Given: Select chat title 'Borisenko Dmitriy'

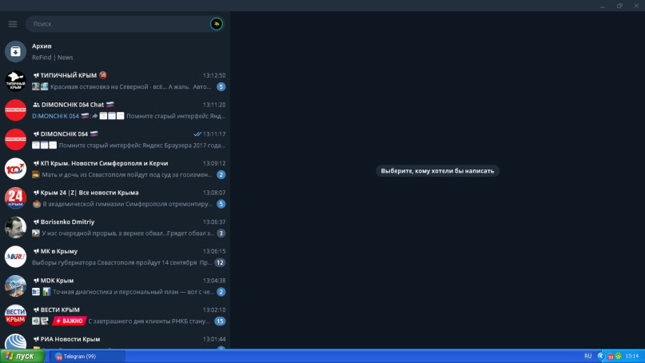Looking at the screenshot, I should (x=67, y=221).
